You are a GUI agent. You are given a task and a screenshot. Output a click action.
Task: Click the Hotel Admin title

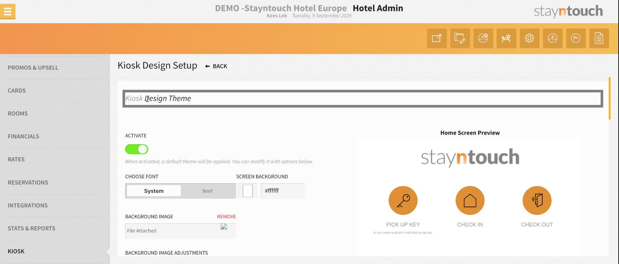click(x=378, y=8)
